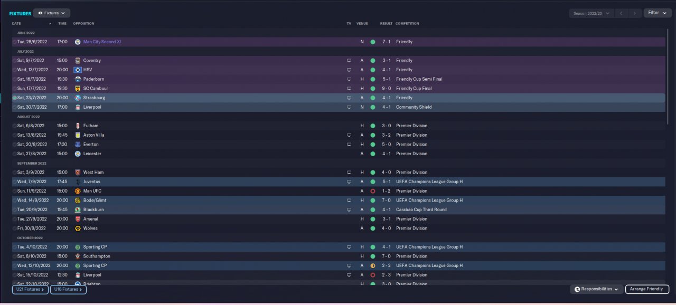Toggle selection circle on Fulham fixture row
This screenshot has height=305, width=676.
[x=15, y=126]
